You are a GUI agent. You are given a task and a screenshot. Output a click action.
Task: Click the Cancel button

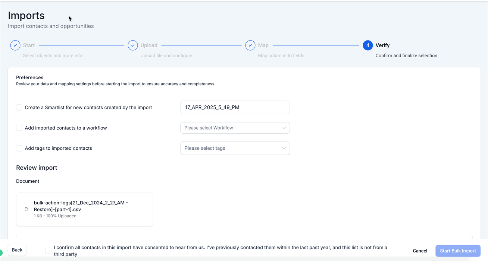coord(420,251)
